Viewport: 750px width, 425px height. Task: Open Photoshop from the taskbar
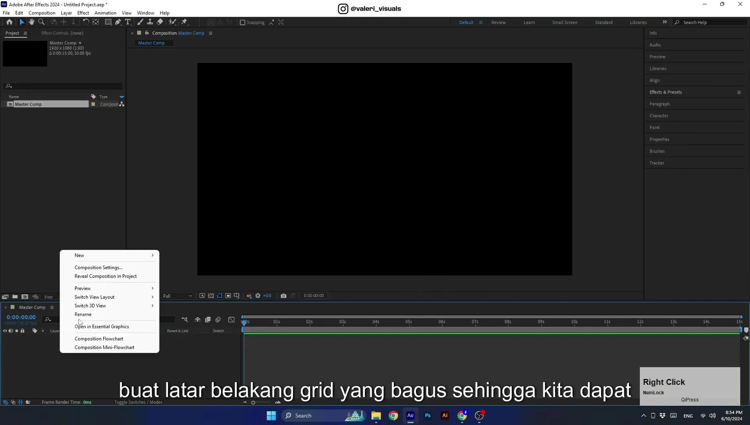tap(428, 416)
